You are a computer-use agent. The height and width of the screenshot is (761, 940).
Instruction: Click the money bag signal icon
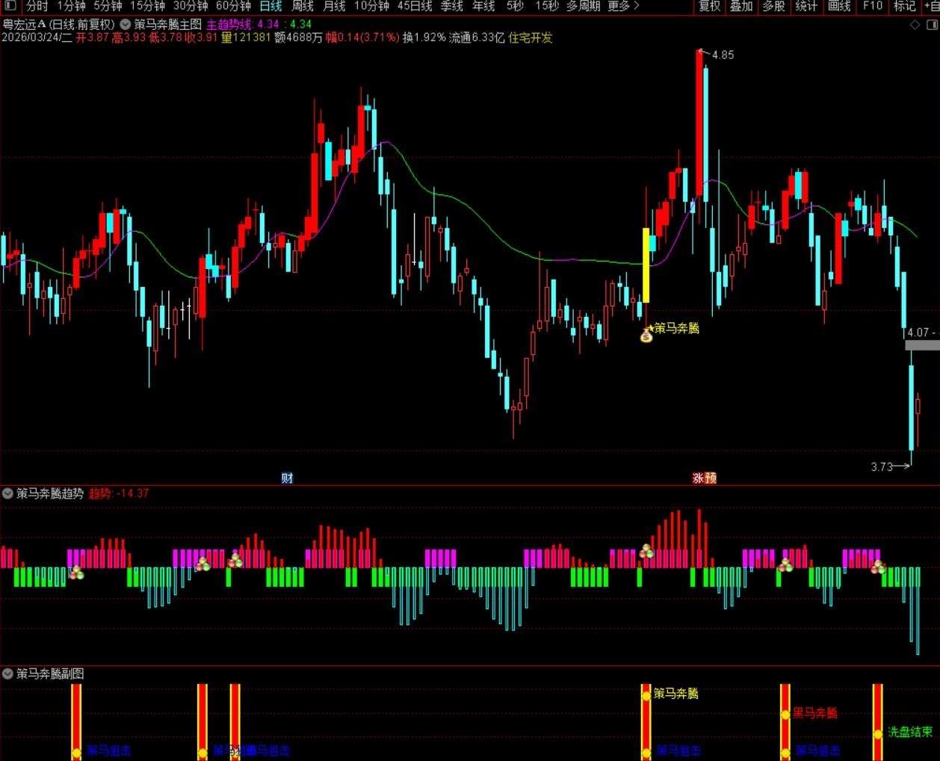point(647,335)
